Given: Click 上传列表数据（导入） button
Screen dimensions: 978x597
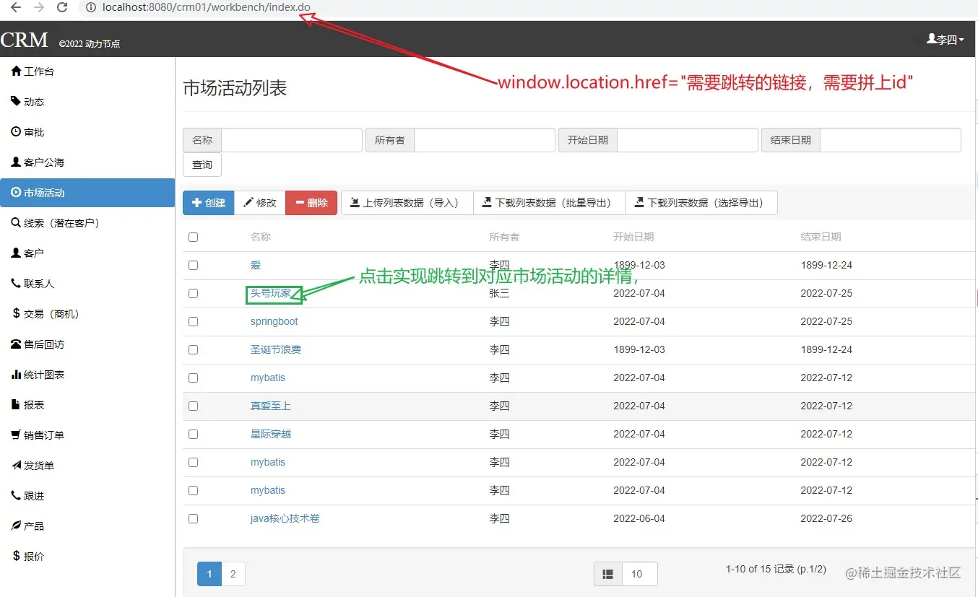Looking at the screenshot, I should pos(407,203).
